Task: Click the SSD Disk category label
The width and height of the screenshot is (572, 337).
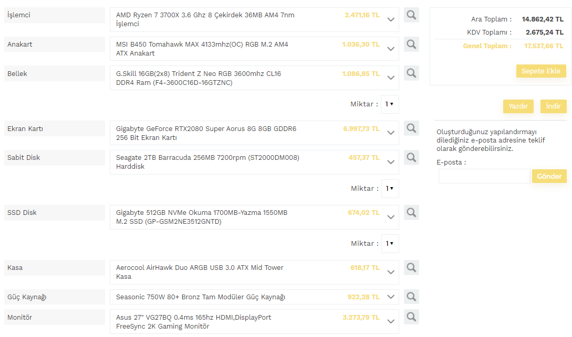Action: pos(54,213)
